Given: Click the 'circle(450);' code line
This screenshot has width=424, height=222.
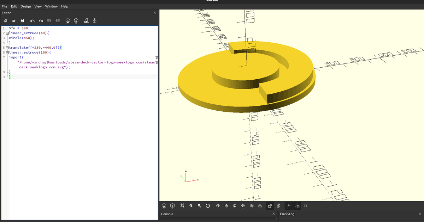Looking at the screenshot, I should pyautogui.click(x=22, y=38).
